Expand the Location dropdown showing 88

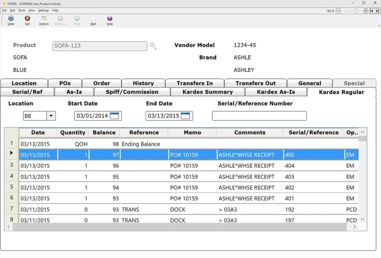pyautogui.click(x=51, y=115)
